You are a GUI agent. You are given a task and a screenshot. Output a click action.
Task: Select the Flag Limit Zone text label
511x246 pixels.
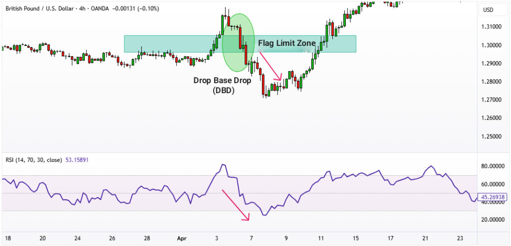coord(286,43)
